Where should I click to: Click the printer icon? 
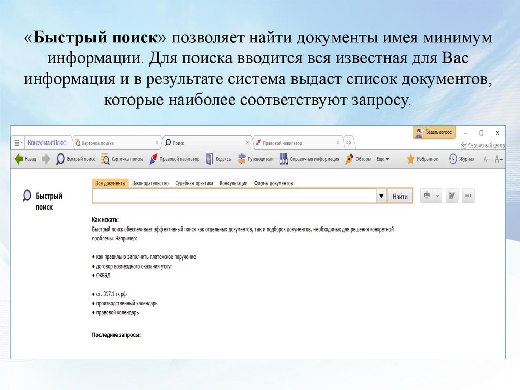(427, 196)
